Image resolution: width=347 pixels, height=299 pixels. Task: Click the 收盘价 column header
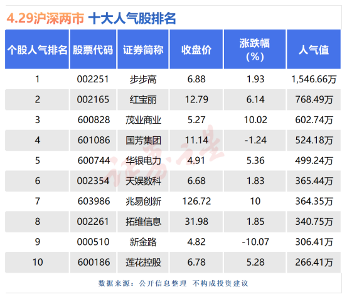(196, 50)
